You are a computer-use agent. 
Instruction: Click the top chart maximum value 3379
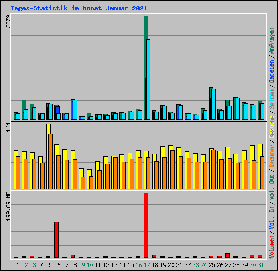(x=8, y=22)
